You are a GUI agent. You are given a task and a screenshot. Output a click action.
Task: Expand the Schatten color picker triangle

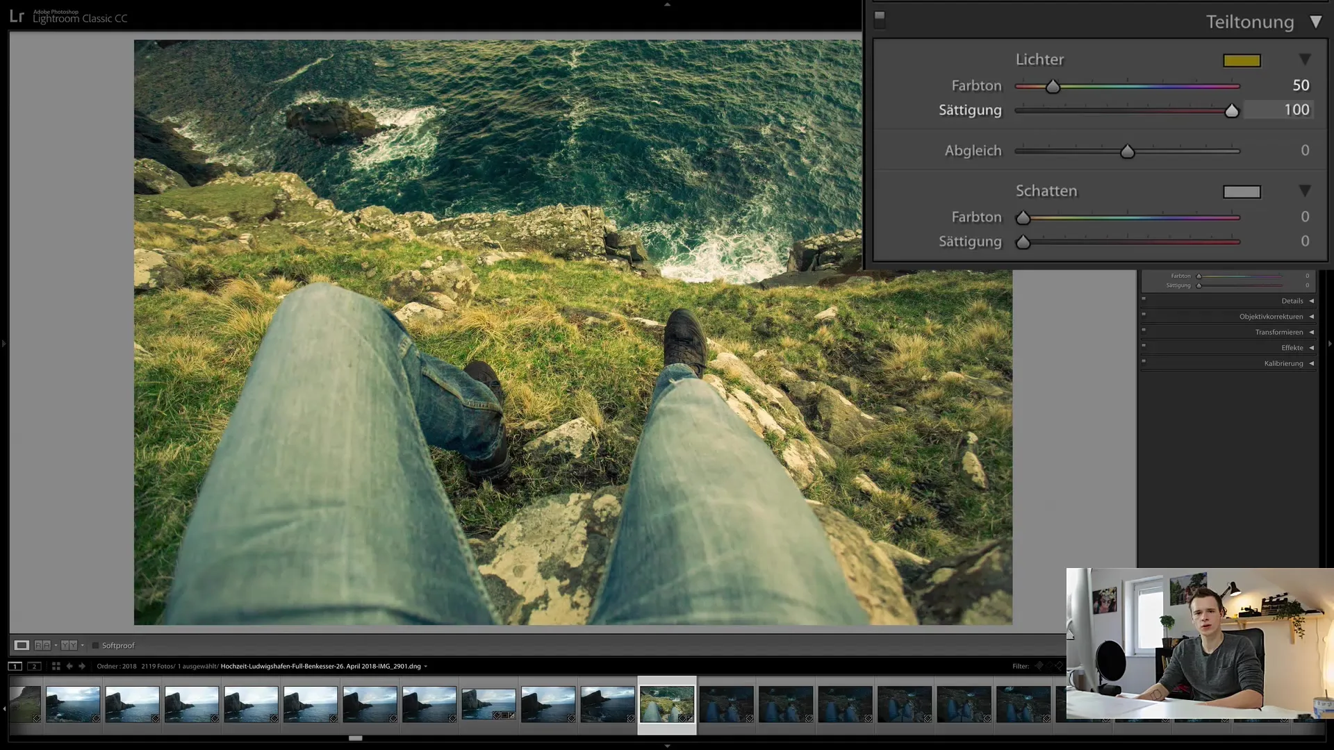coord(1305,191)
